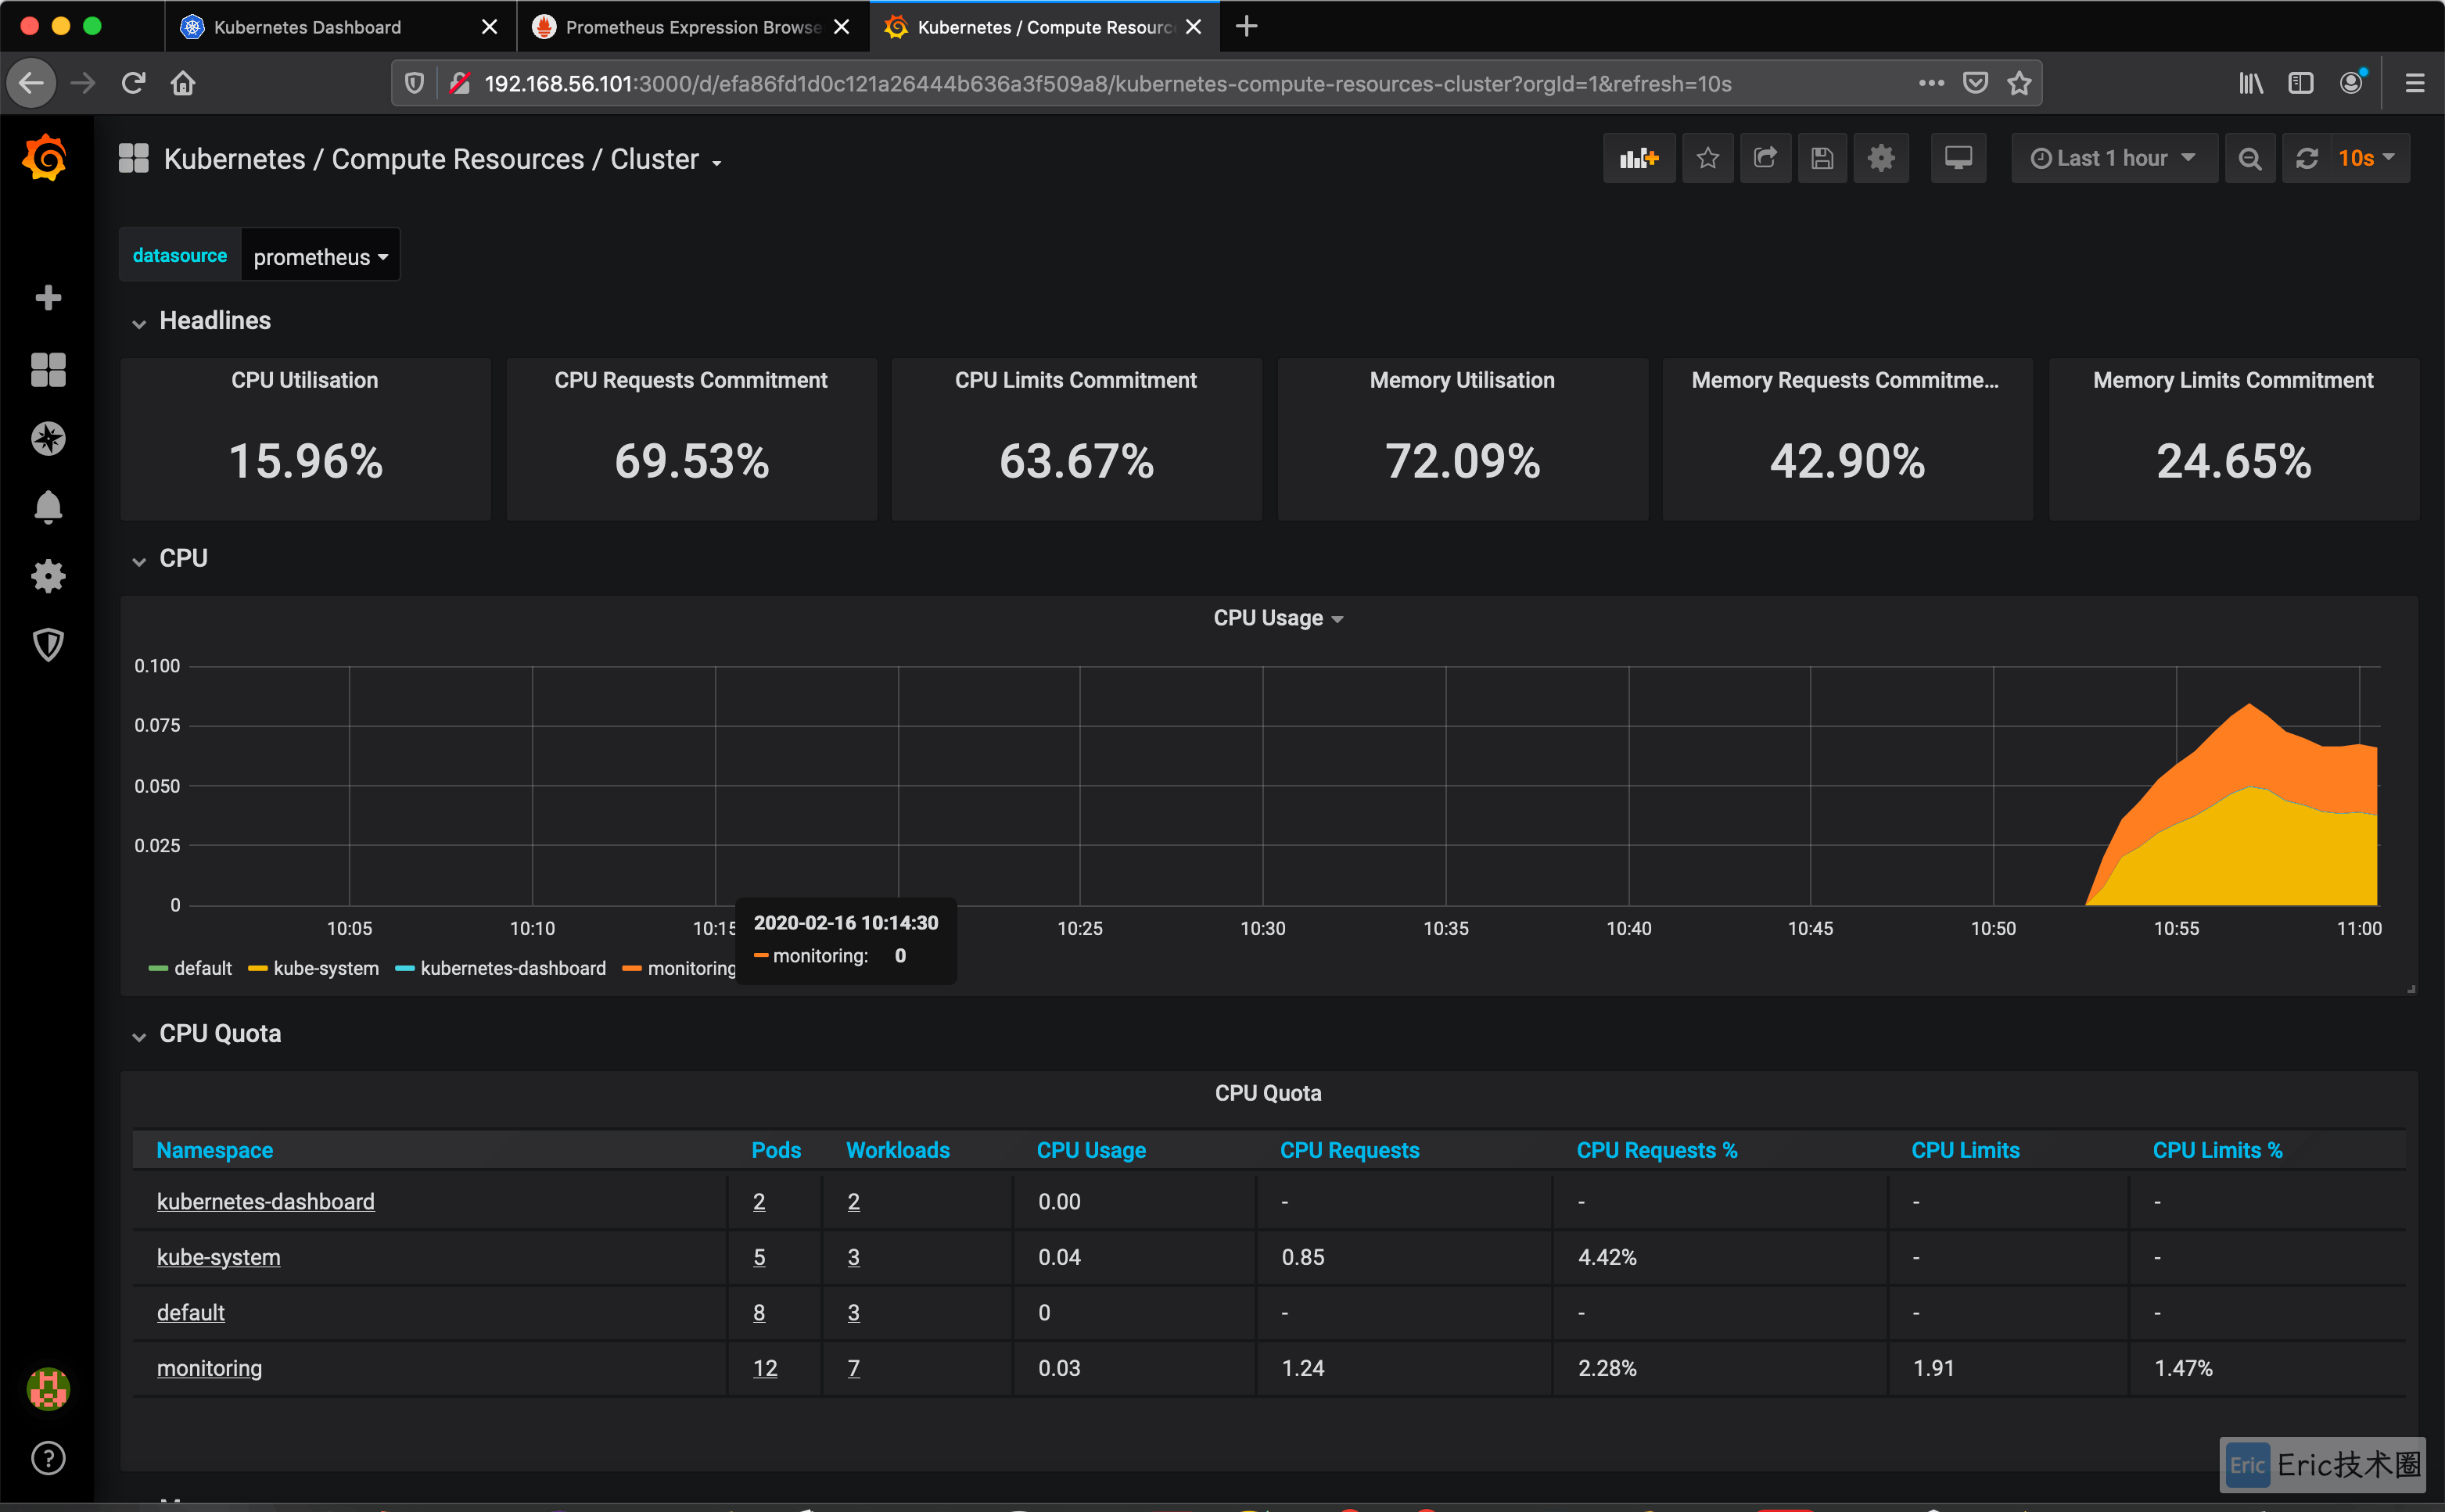The image size is (2445, 1512).
Task: Open the CPU Usage panel menu
Action: (x=1277, y=618)
